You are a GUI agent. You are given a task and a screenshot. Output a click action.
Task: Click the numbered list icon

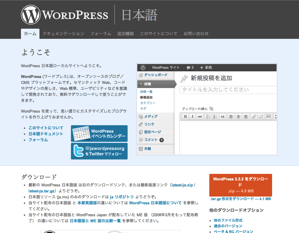[x=216, y=116]
